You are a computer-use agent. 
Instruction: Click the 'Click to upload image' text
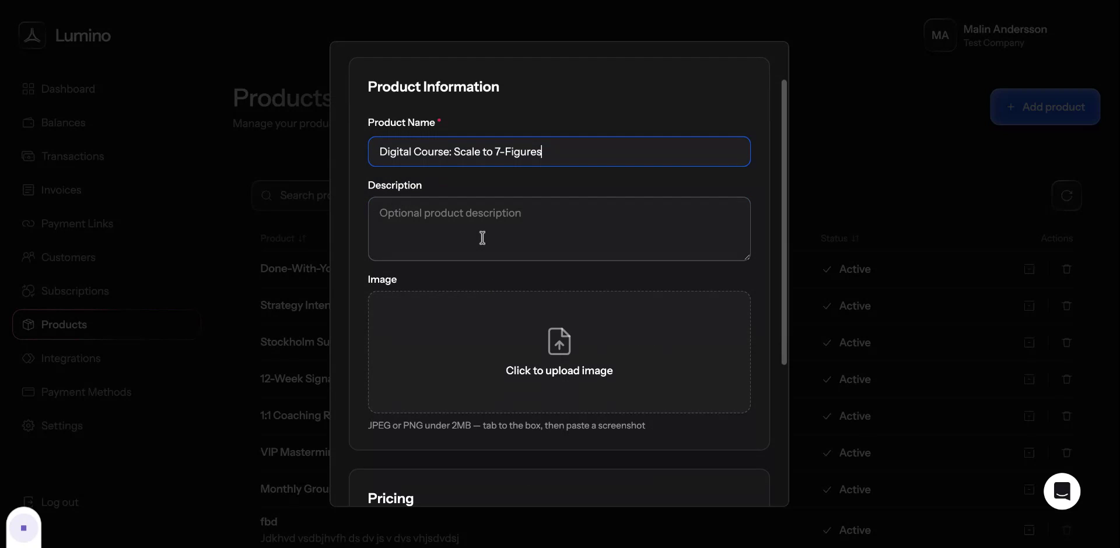tap(559, 371)
